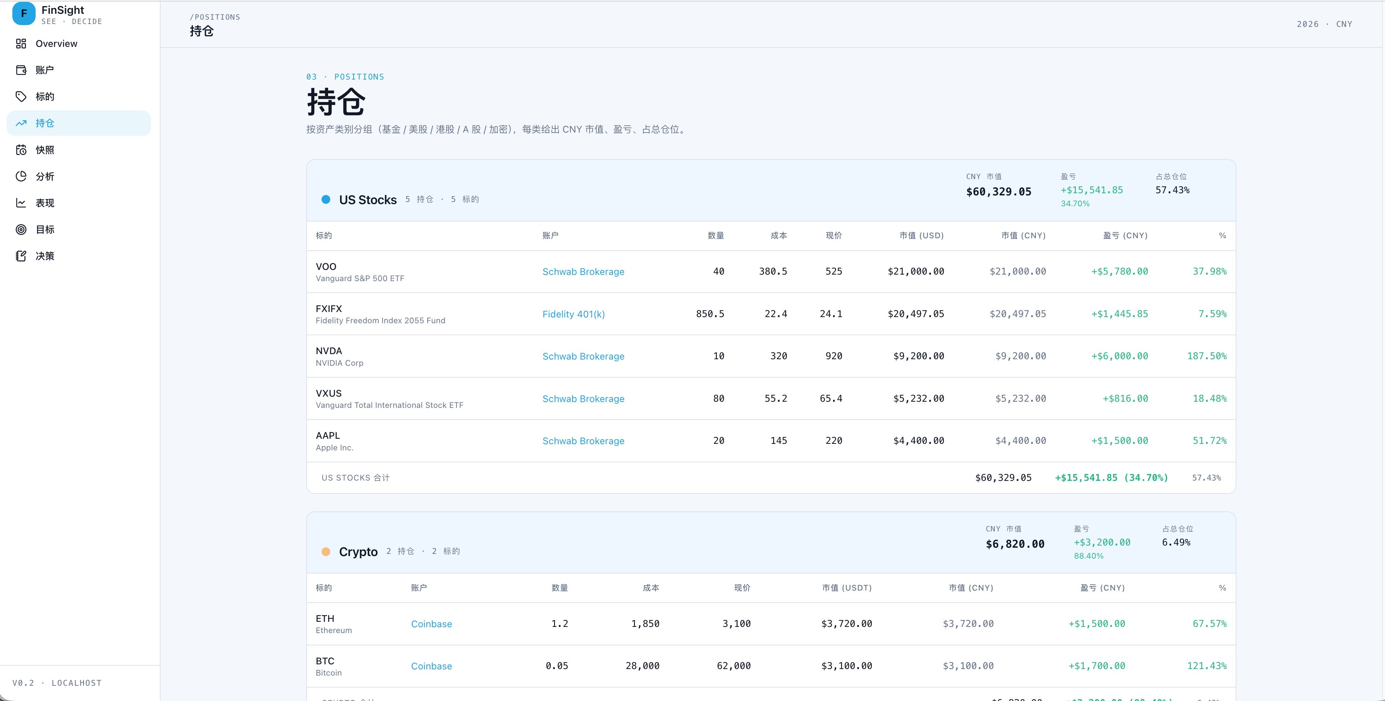
Task: Click the VXUS ticker
Action: (x=328, y=393)
